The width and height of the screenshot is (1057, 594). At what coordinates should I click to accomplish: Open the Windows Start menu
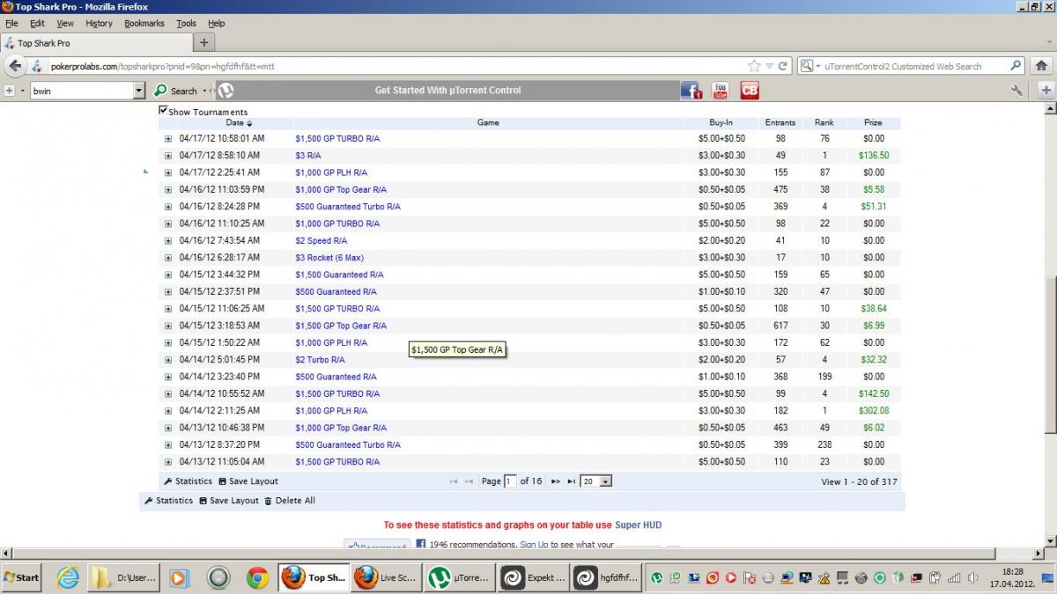pyautogui.click(x=22, y=577)
